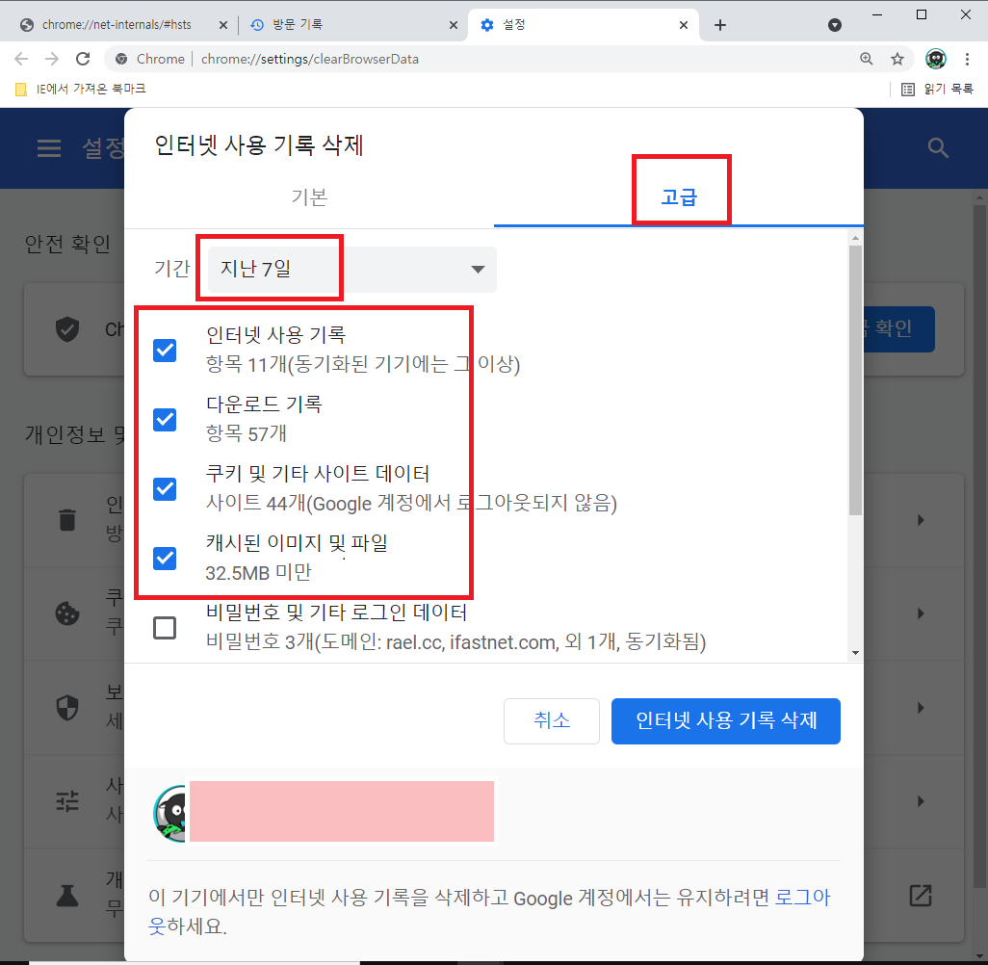Uncheck the 다운로드 기록 checkbox
988x965 pixels.
(165, 419)
